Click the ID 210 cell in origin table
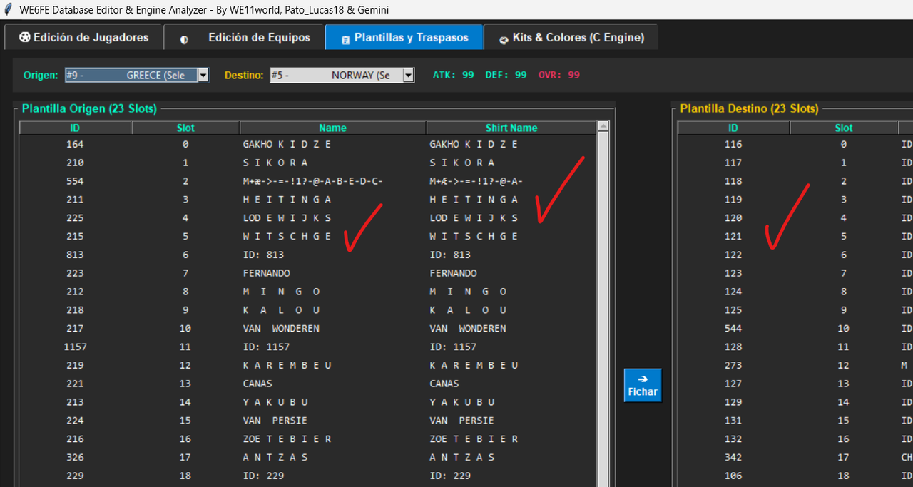913x487 pixels. tap(75, 163)
